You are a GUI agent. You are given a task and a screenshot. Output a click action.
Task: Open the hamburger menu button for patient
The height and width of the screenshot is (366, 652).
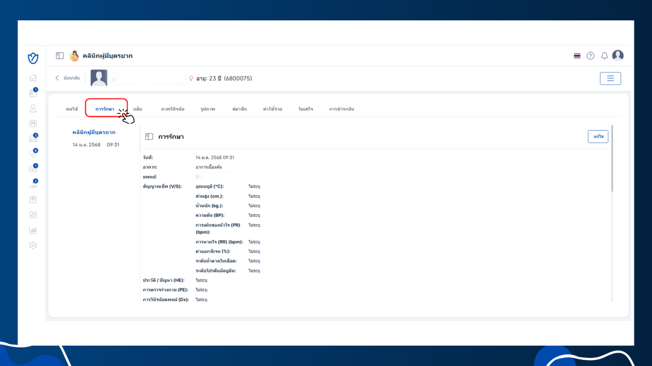pos(611,79)
